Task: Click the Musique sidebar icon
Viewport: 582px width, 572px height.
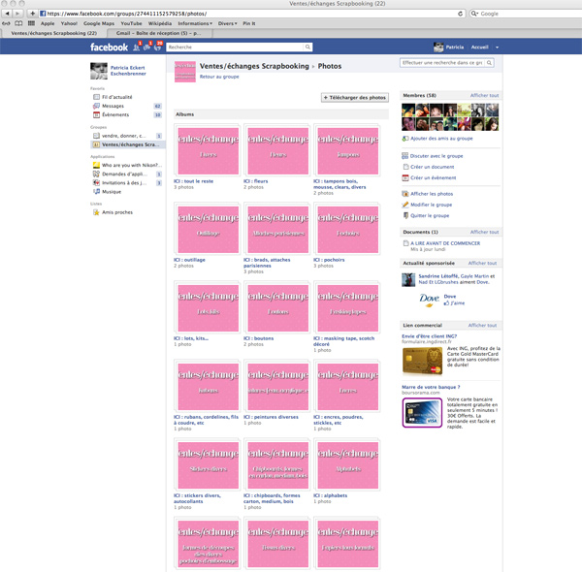Action: coord(96,191)
